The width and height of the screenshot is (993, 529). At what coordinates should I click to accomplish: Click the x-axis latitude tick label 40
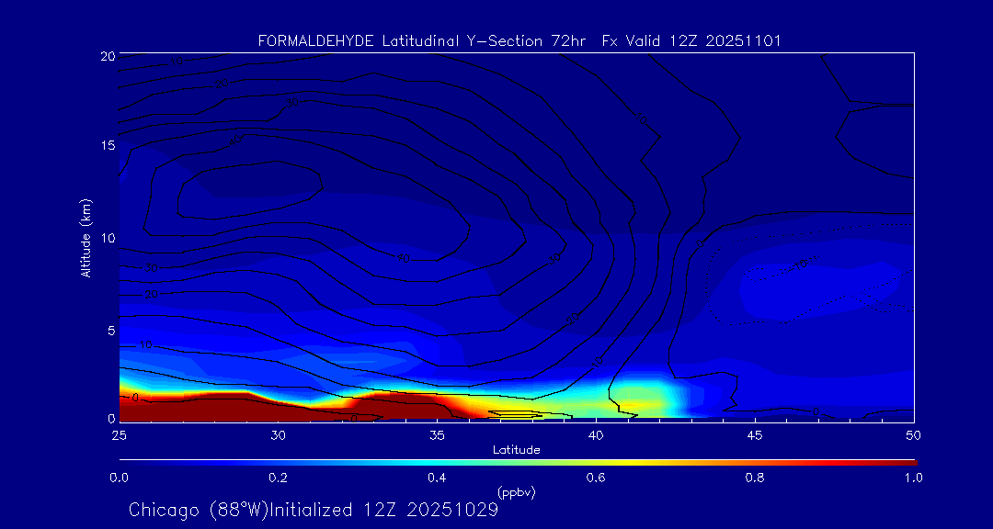(595, 434)
